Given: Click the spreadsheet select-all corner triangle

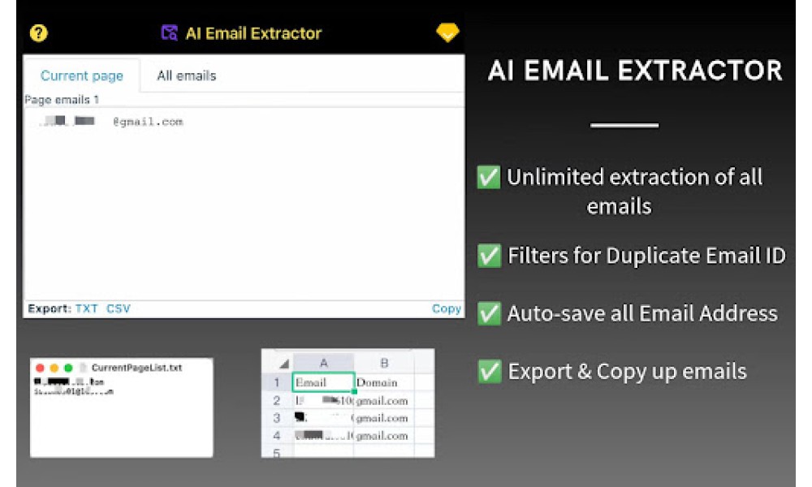Looking at the screenshot, I should [283, 364].
